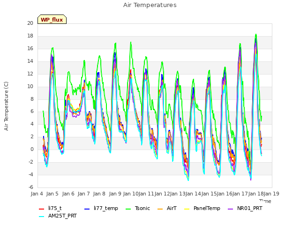Click the Jan 7 x-axis tick label
The width and height of the screenshot is (300, 225).
tap(83, 194)
